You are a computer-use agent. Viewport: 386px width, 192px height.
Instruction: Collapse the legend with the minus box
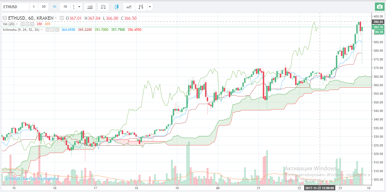pyautogui.click(x=5, y=18)
